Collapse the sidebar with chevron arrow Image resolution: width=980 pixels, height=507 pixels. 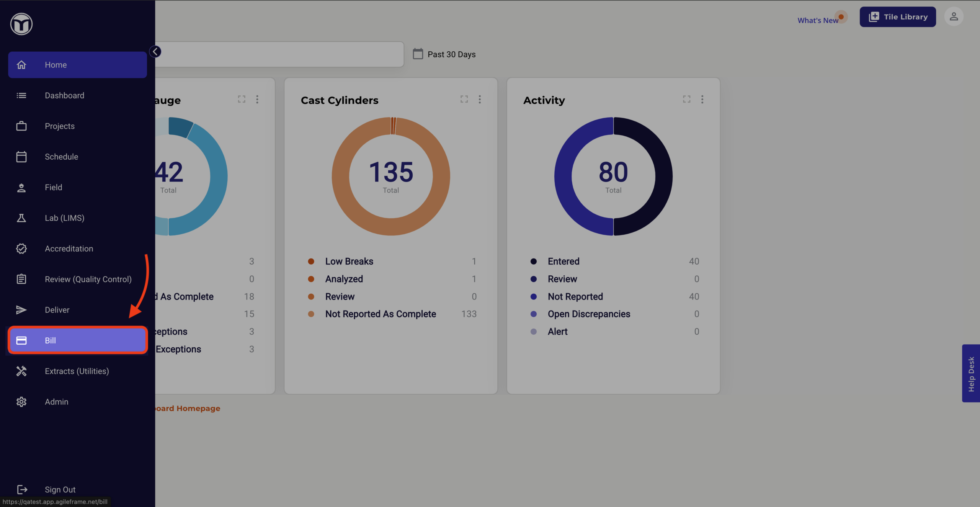(x=155, y=52)
